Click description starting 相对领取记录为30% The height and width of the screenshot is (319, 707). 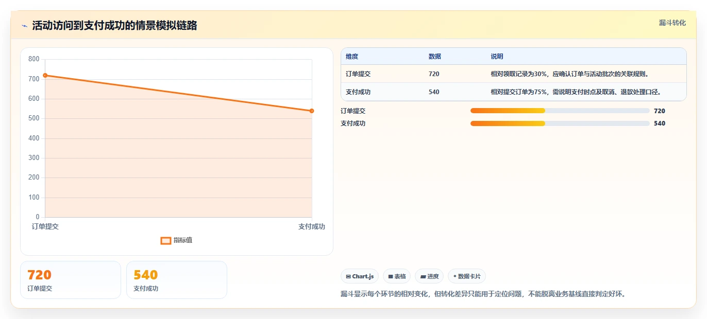[570, 74]
